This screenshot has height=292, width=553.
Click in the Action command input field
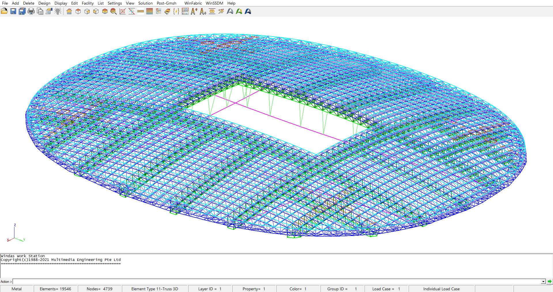coord(277,282)
